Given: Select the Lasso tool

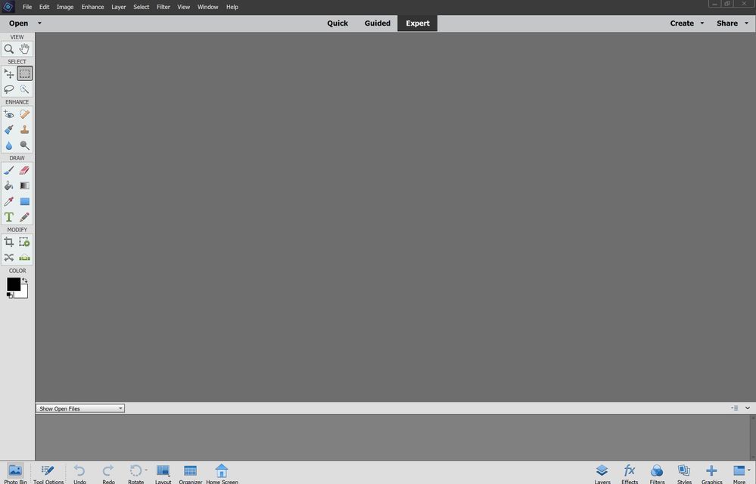Looking at the screenshot, I should pyautogui.click(x=9, y=88).
